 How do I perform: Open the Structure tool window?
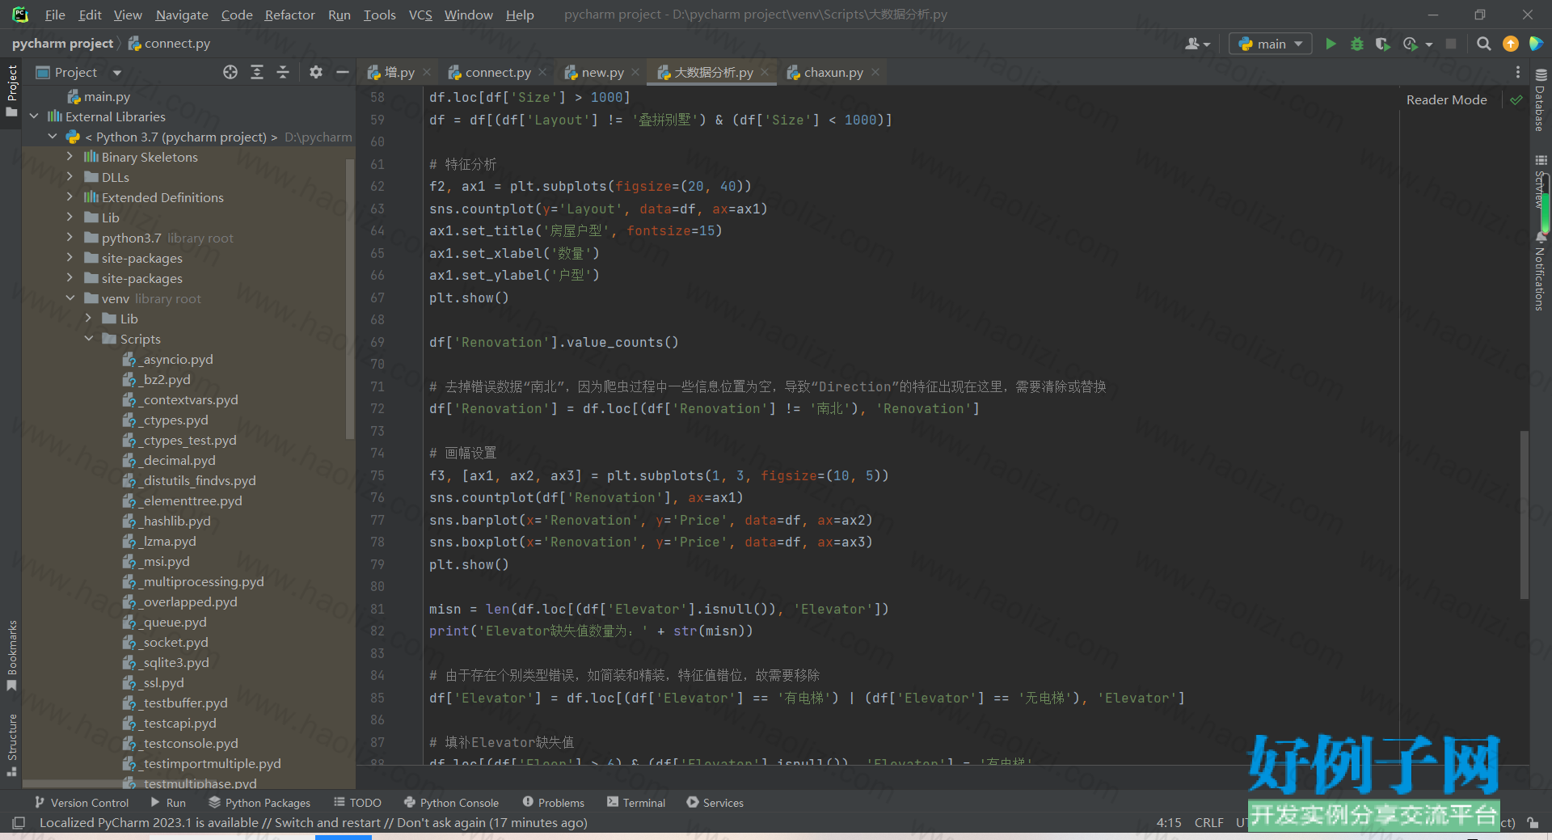[11, 745]
